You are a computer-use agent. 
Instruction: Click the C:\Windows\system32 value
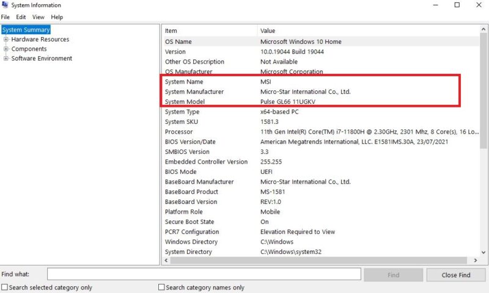click(x=291, y=251)
